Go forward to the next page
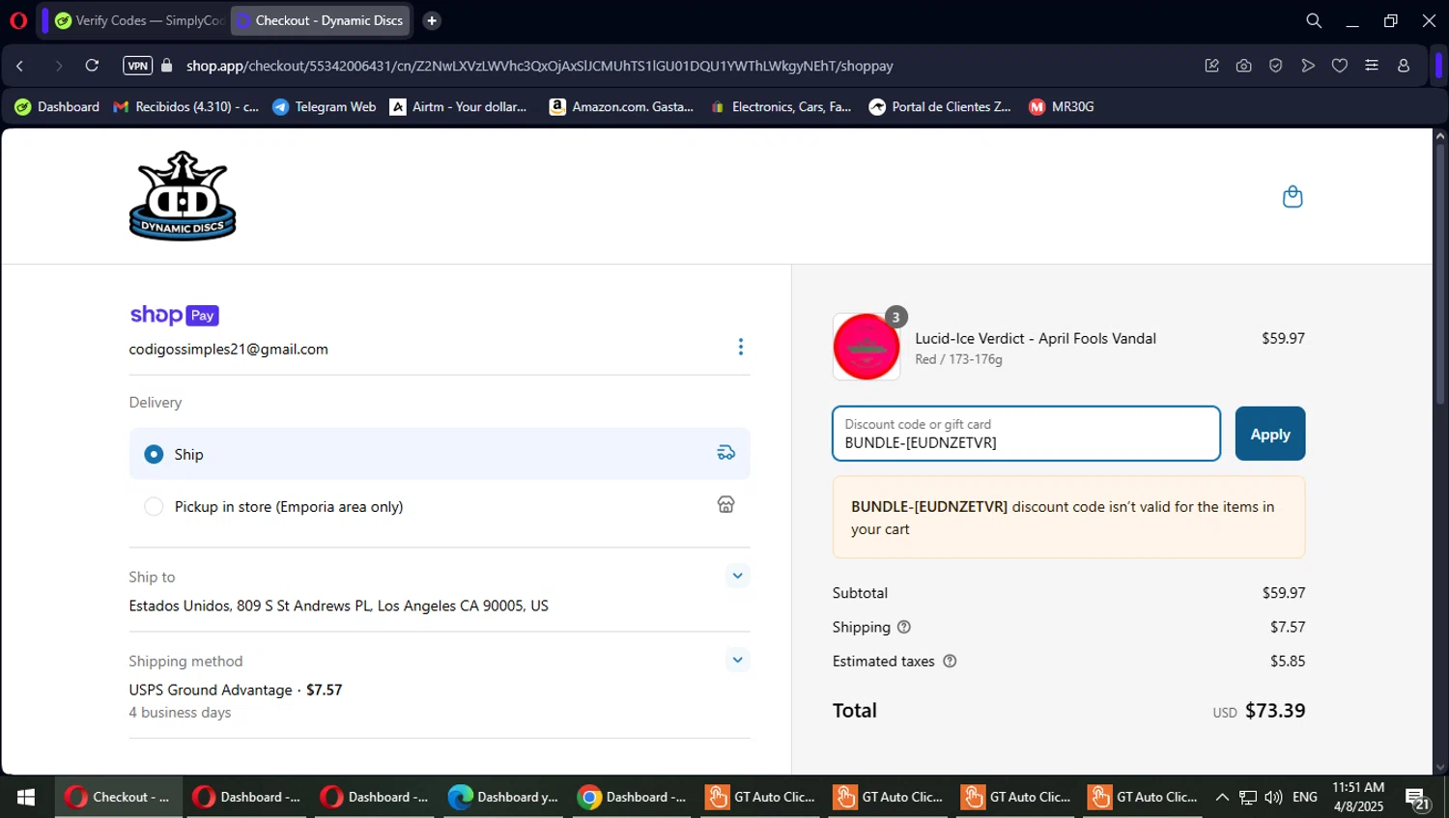Image resolution: width=1449 pixels, height=818 pixels. click(x=58, y=66)
